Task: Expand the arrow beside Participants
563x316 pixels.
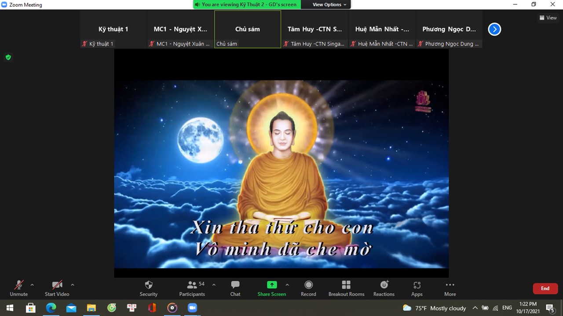Action: [x=214, y=285]
